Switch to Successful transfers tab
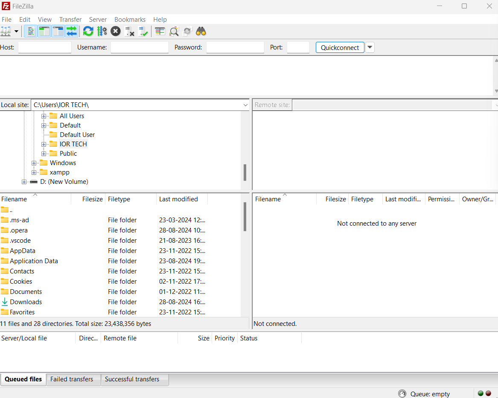Viewport: 498px width, 398px height. click(x=135, y=379)
